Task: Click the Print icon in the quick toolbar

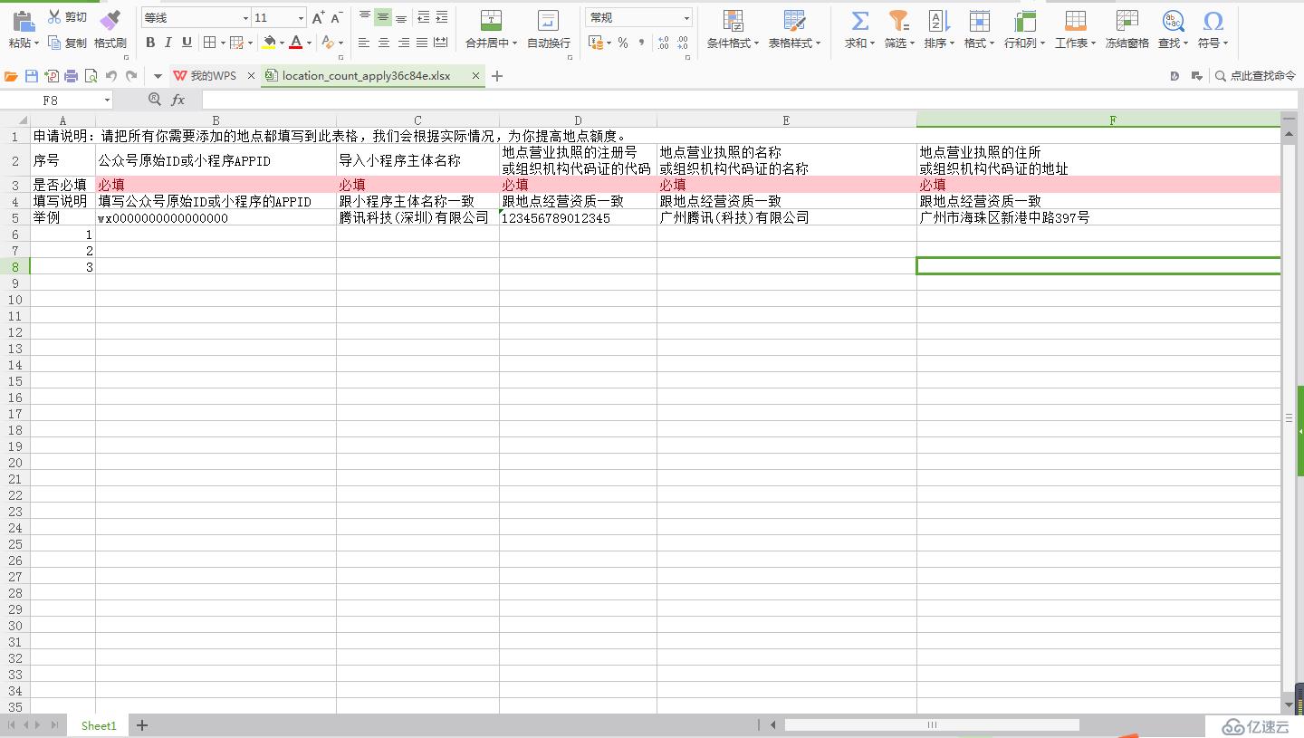Action: click(x=71, y=76)
